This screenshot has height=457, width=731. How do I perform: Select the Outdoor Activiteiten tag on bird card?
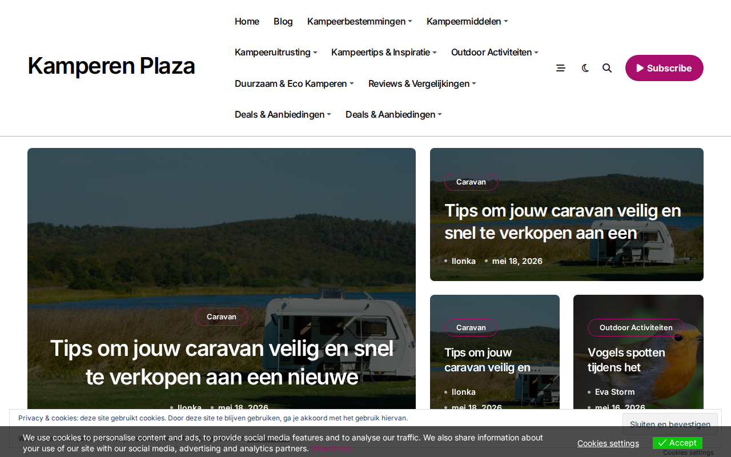(636, 327)
